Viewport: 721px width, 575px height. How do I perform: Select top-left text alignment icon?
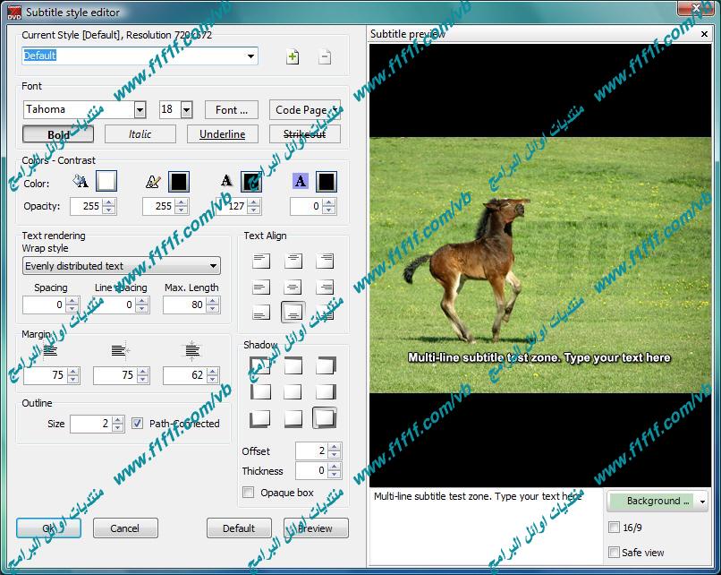pyautogui.click(x=260, y=262)
